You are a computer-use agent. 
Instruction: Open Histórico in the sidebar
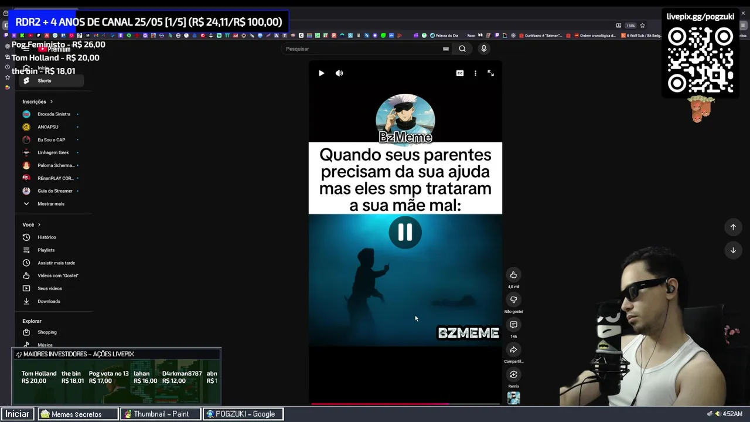coord(52,237)
